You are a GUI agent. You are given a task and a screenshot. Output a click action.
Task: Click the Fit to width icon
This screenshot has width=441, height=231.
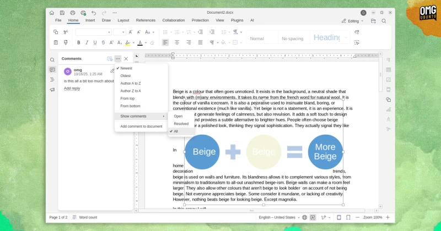pos(349,217)
